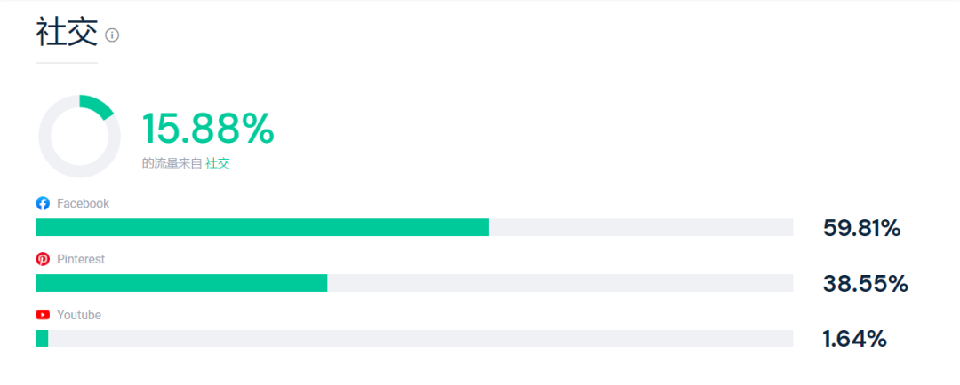
Task: Click the 15.88% traffic share figure
Action: 208,130
